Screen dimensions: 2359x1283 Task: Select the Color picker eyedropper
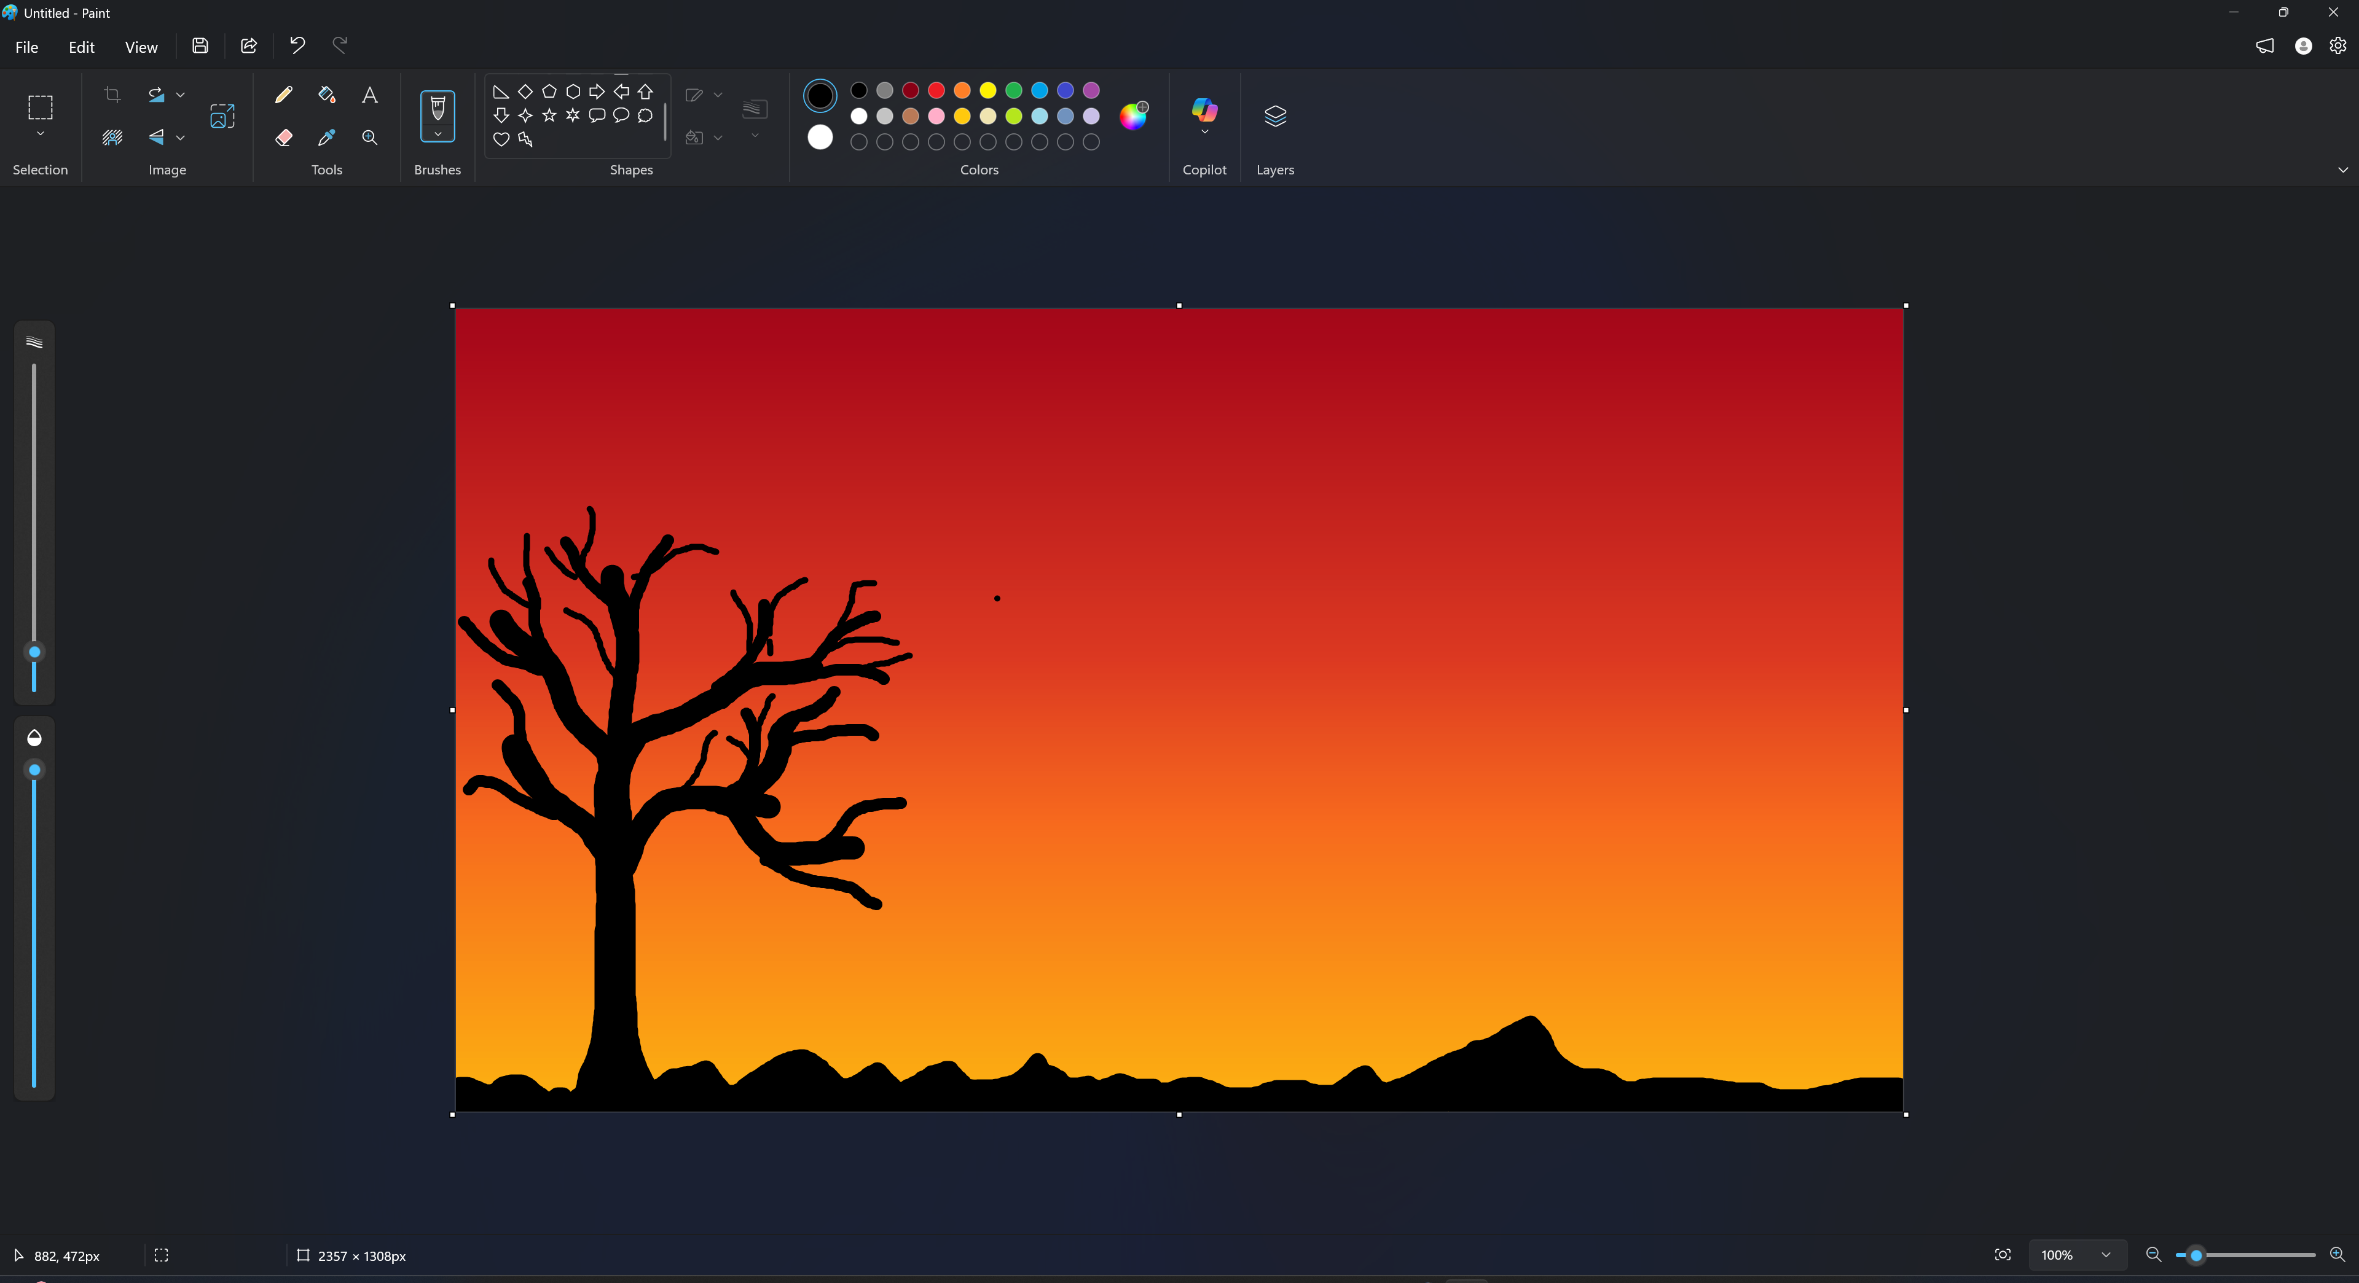click(327, 138)
